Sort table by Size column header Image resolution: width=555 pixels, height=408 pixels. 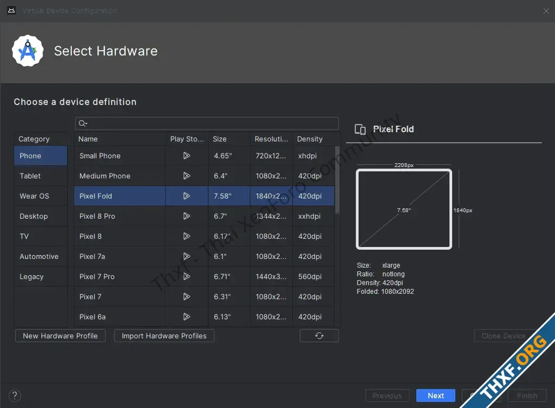point(230,139)
